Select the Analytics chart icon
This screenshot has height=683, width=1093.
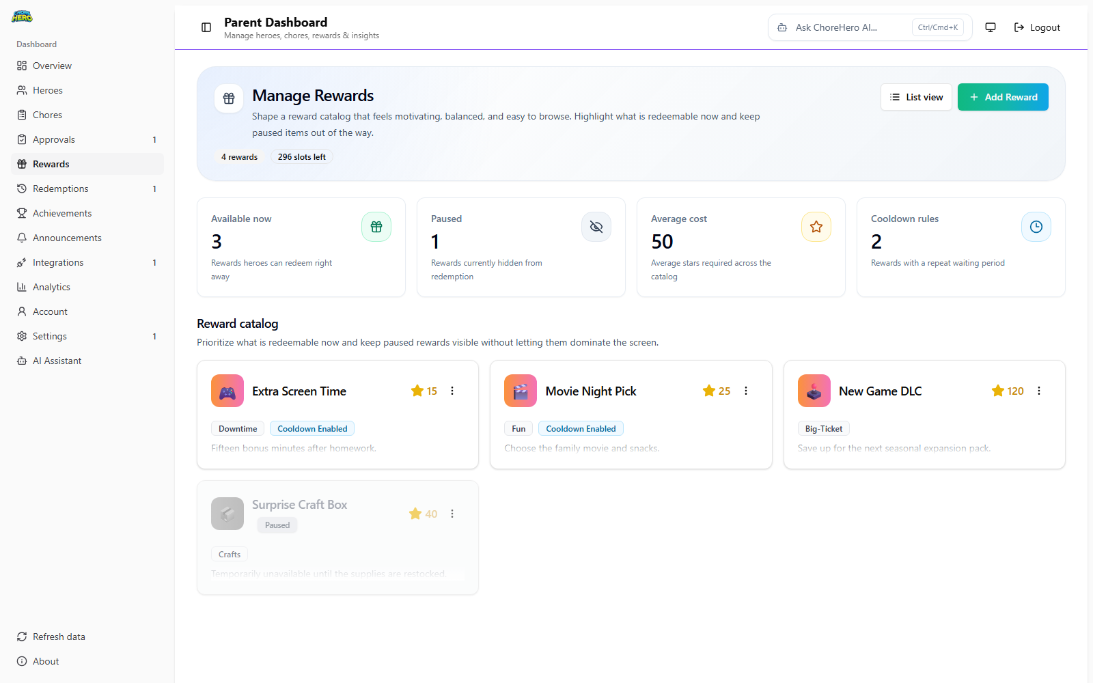click(23, 286)
